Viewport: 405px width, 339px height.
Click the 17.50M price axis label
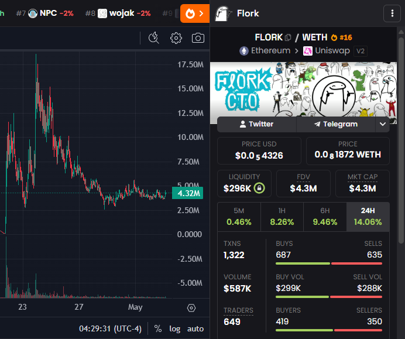pyautogui.click(x=190, y=64)
